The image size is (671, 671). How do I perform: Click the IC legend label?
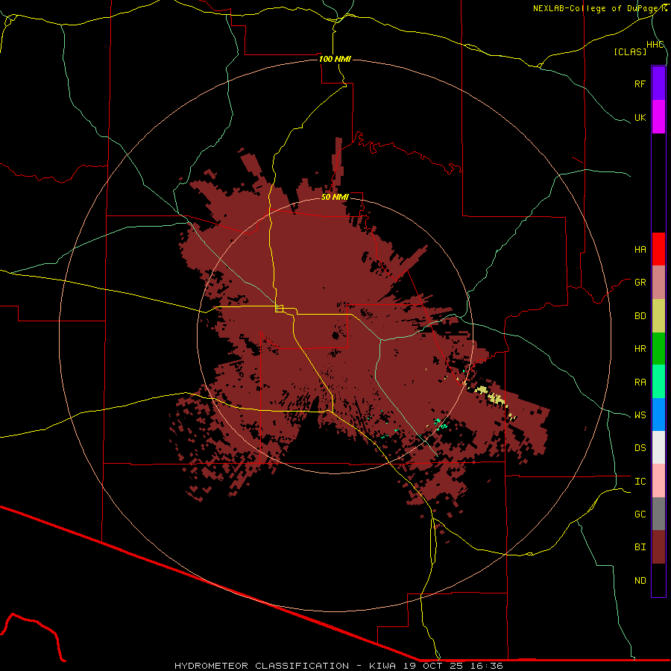[640, 482]
